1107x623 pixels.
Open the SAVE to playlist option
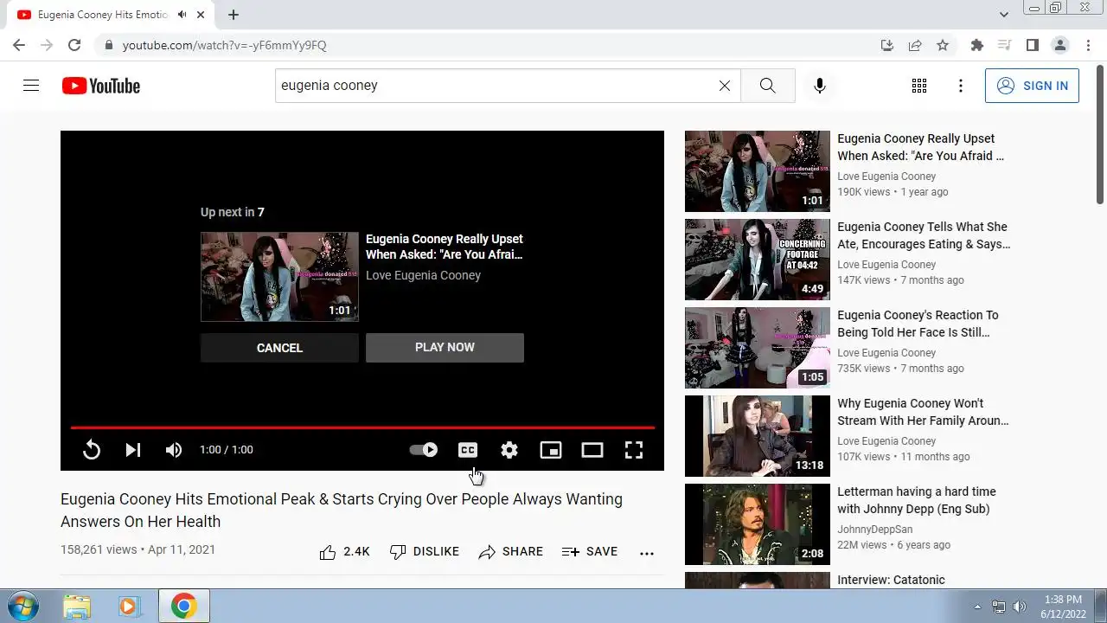point(590,552)
